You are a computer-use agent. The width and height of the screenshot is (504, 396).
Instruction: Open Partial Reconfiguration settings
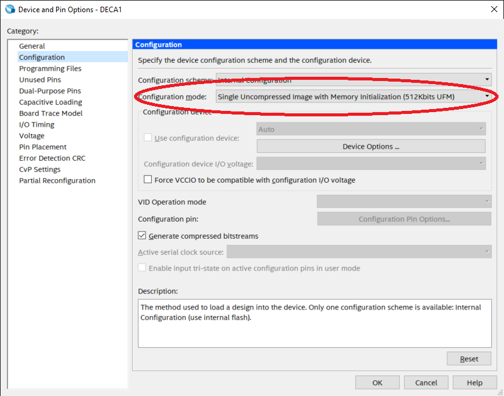point(57,180)
